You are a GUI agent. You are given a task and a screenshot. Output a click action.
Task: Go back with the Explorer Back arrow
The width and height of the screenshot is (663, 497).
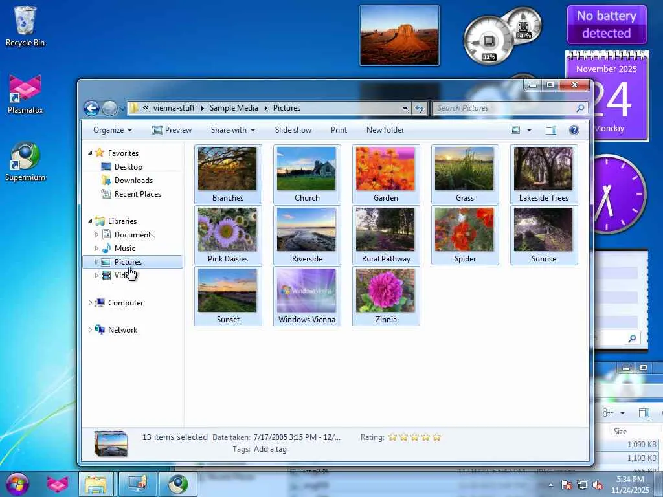[91, 108]
